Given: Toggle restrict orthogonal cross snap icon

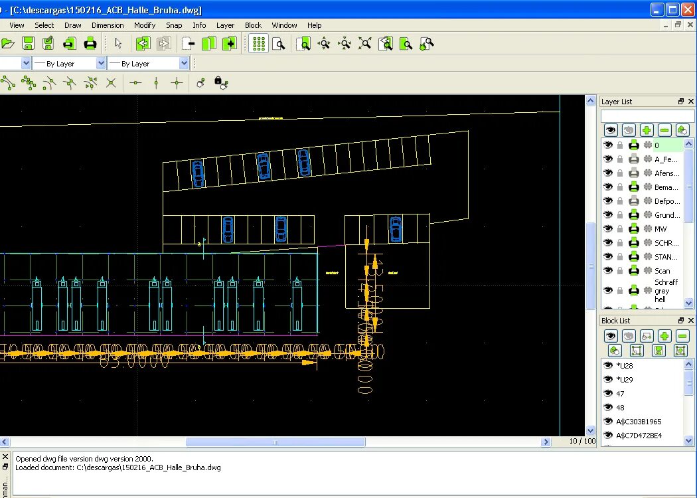Looking at the screenshot, I should (177, 83).
